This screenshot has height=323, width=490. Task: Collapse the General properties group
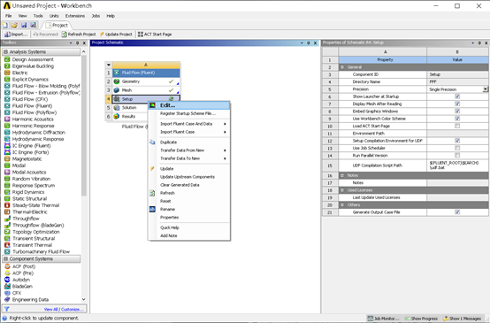(342, 67)
